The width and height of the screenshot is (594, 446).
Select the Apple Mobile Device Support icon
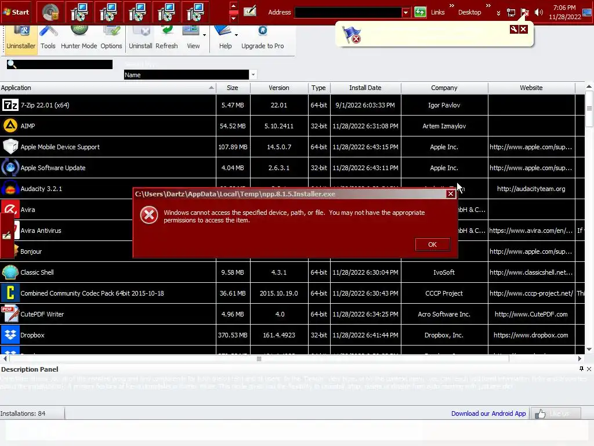pos(10,147)
